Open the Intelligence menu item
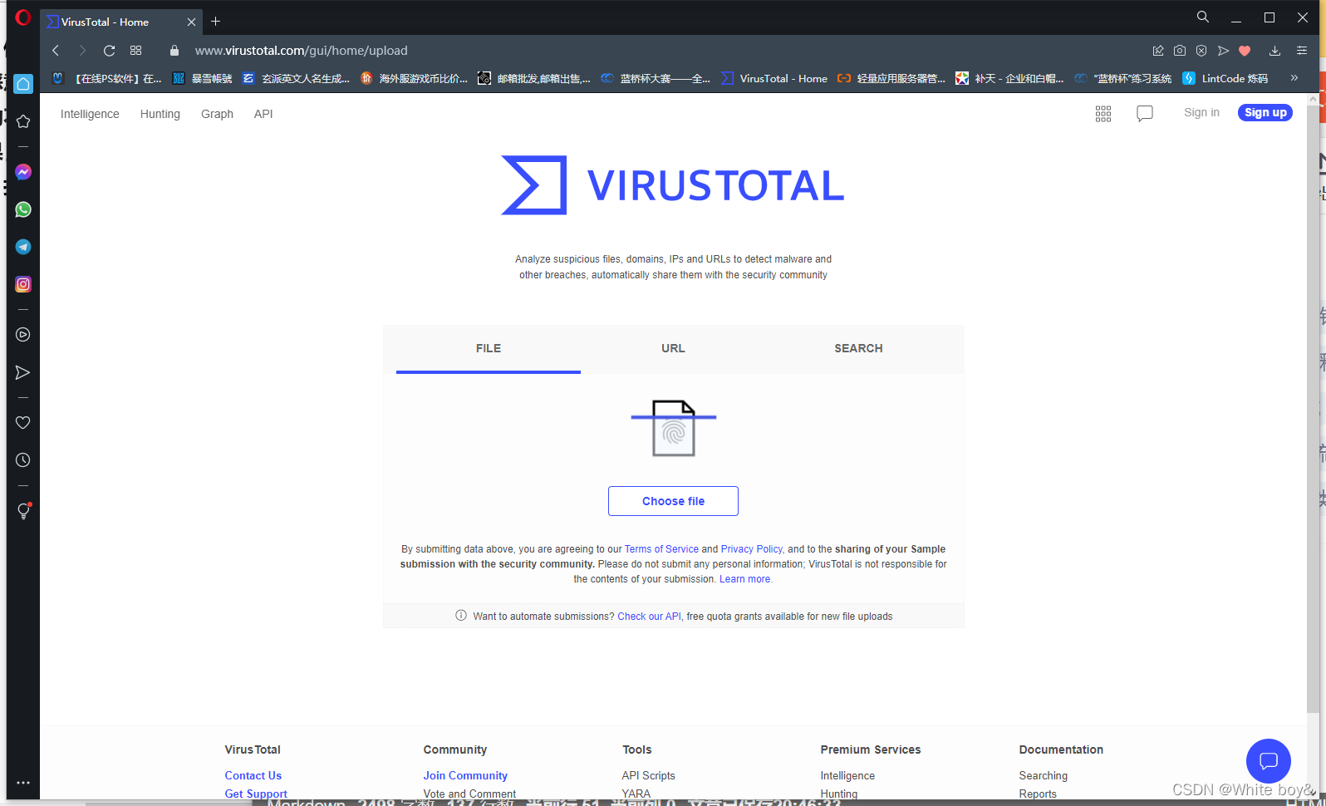 click(90, 114)
